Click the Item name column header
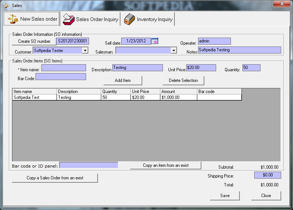Screen dimensions: 293x210 (x=34, y=92)
